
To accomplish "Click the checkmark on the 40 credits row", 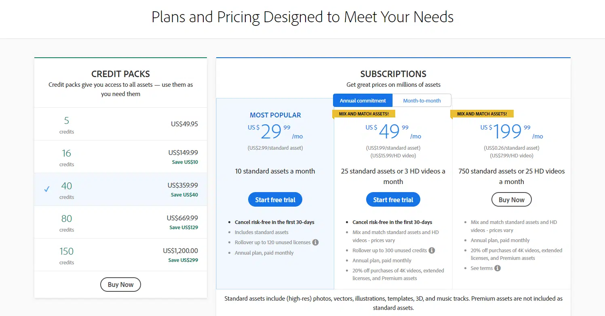I will pyautogui.click(x=47, y=189).
